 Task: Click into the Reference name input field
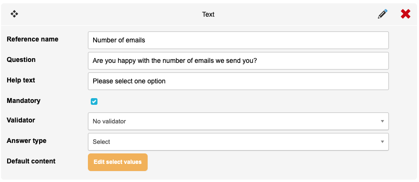pyautogui.click(x=238, y=40)
